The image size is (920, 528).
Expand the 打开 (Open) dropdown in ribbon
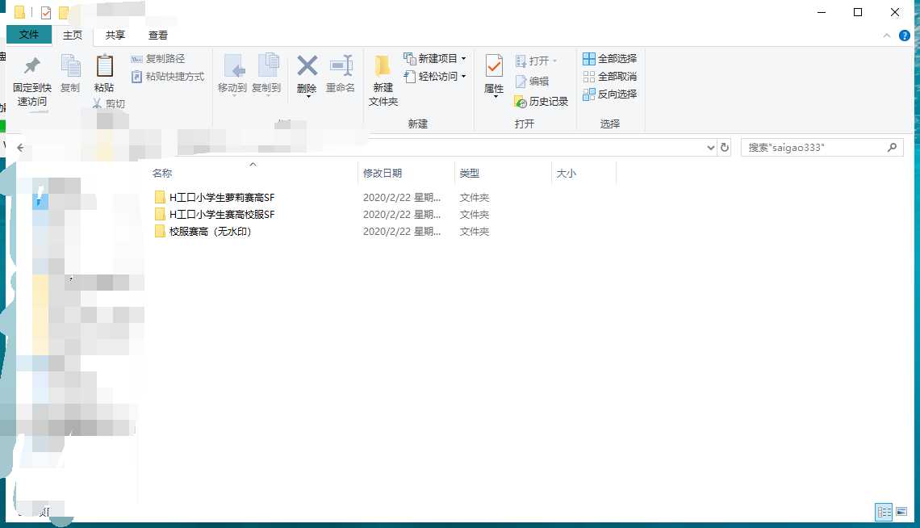pyautogui.click(x=554, y=61)
